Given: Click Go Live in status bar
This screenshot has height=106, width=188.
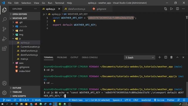Looking at the screenshot, I should pyautogui.click(x=159, y=100).
